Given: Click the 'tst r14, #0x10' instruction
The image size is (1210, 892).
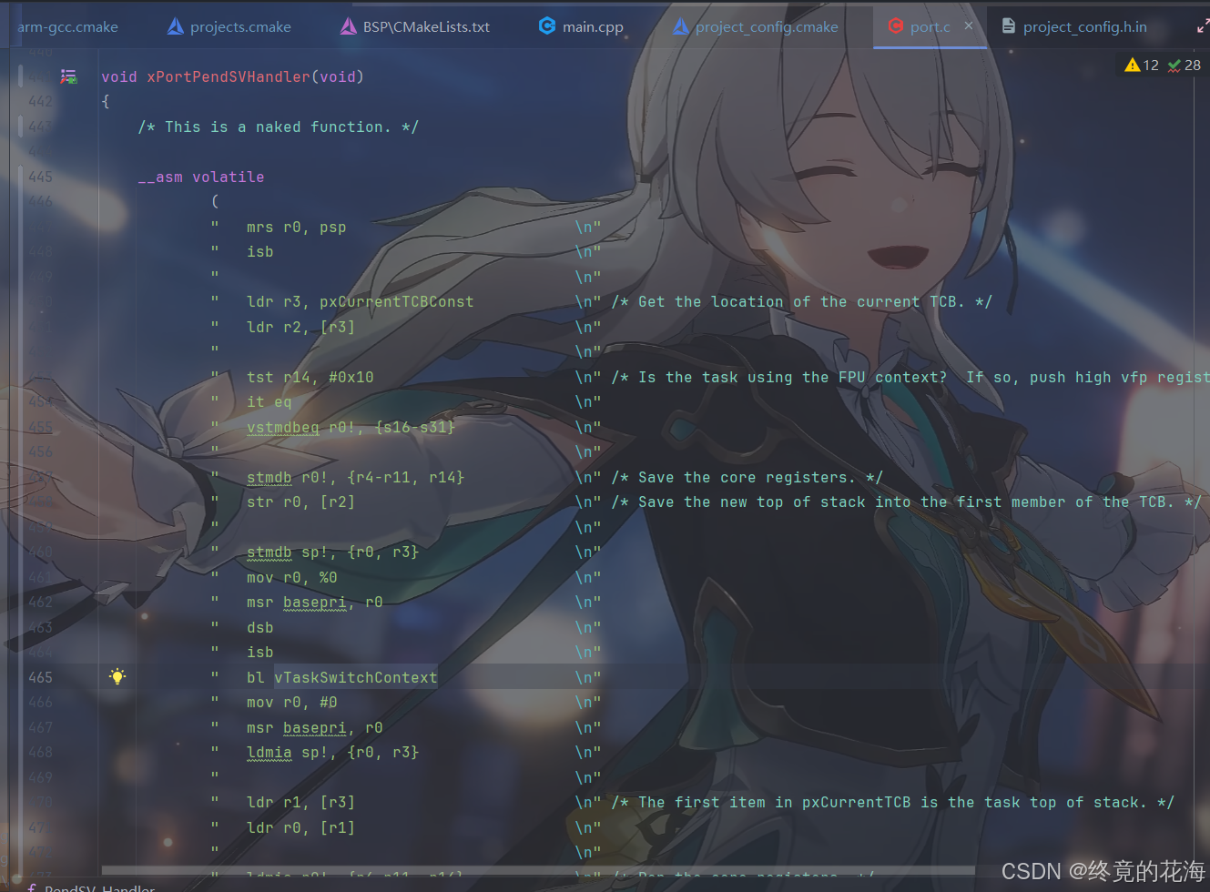Looking at the screenshot, I should tap(310, 377).
